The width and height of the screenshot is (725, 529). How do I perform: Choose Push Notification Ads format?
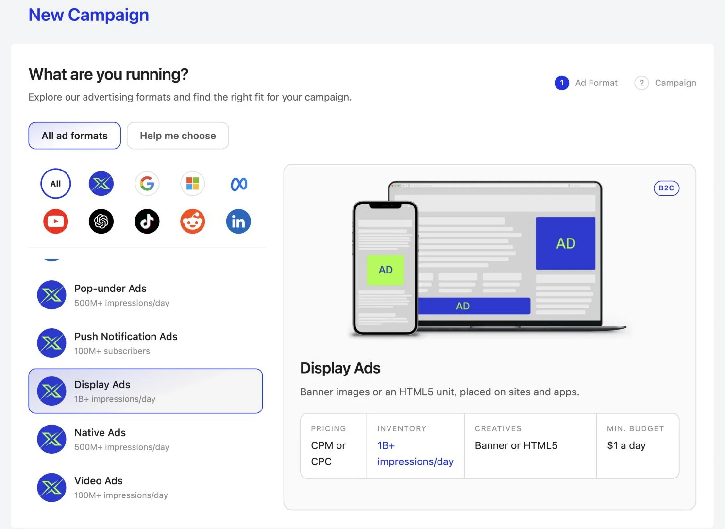click(146, 343)
